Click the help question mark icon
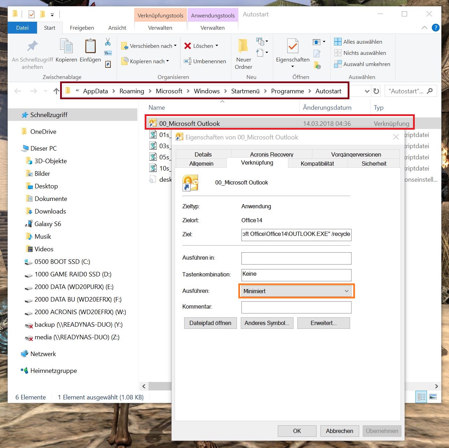Viewport: 449px width, 448px height. 435,28
